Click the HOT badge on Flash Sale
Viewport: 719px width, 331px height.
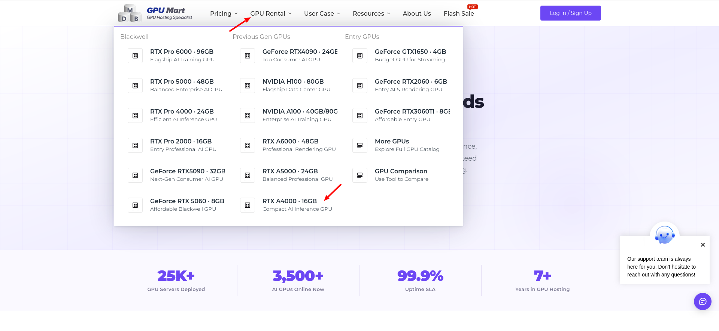[473, 7]
